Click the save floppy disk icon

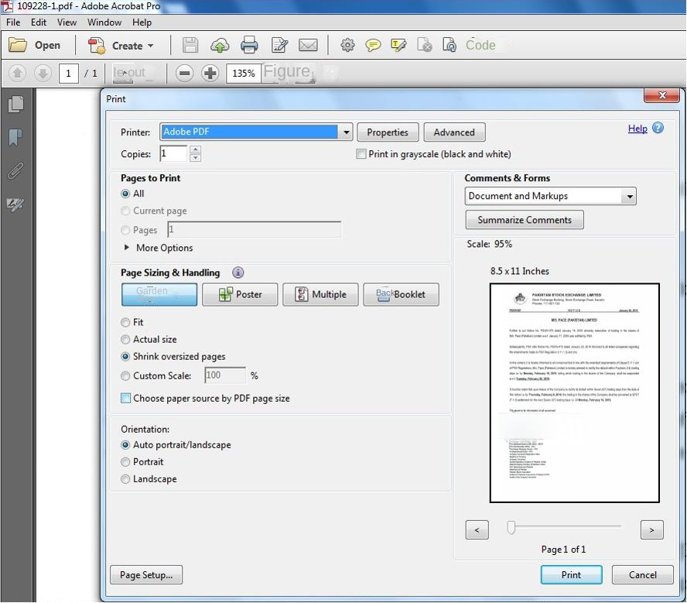(x=190, y=45)
